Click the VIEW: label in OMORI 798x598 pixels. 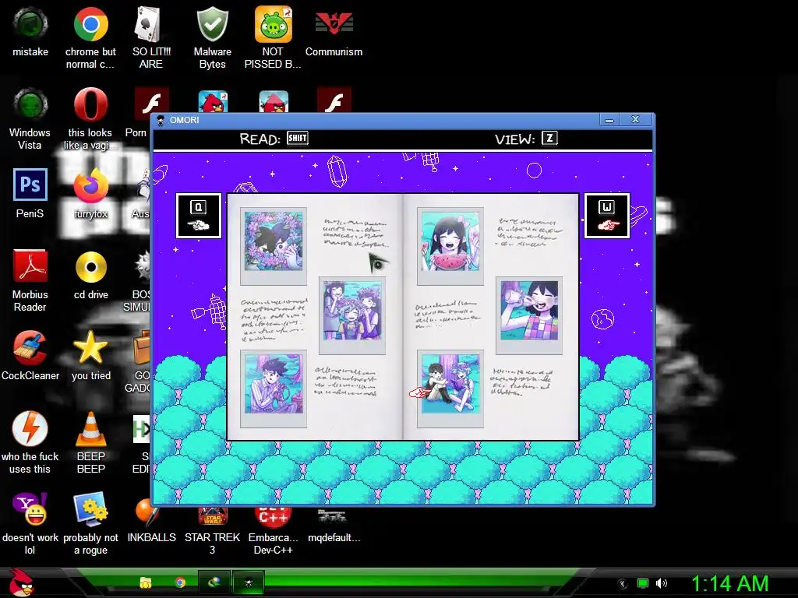coord(515,139)
